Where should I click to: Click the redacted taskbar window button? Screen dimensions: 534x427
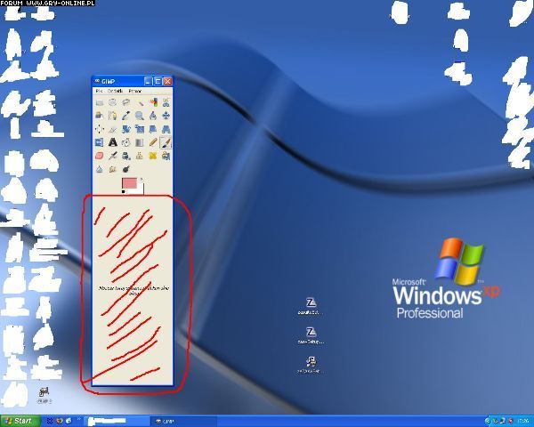point(117,421)
